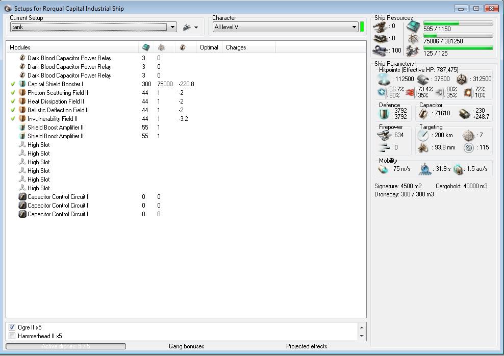Click the drone list scroll down arrow
Screen dimensions: 504x356
(x=362, y=336)
